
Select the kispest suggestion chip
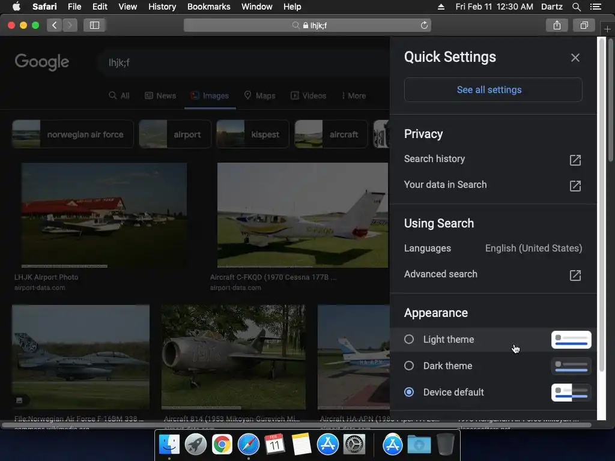(253, 134)
